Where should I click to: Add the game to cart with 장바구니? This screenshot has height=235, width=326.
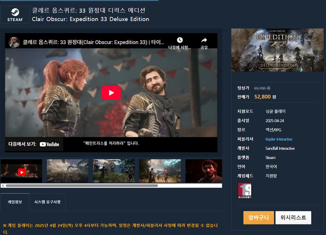pyautogui.click(x=258, y=218)
